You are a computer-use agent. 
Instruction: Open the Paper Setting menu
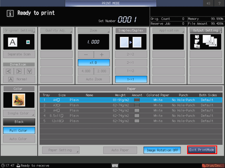point(61,150)
